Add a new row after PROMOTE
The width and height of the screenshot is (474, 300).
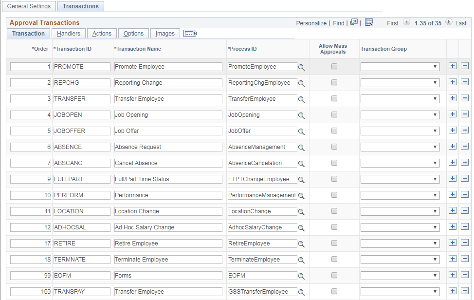(x=453, y=66)
